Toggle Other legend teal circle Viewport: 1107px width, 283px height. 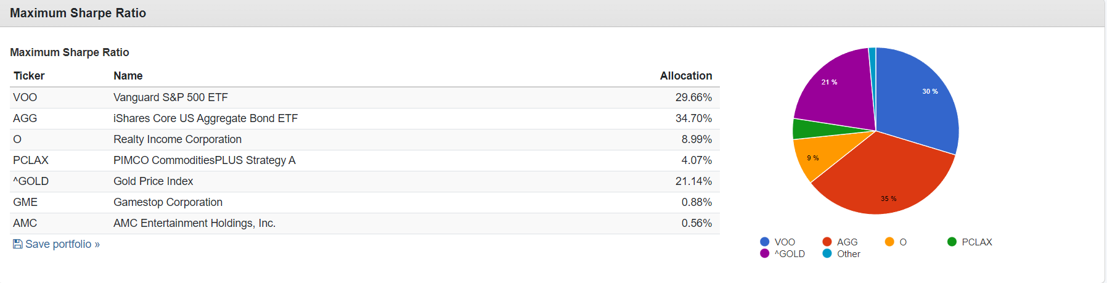click(827, 253)
